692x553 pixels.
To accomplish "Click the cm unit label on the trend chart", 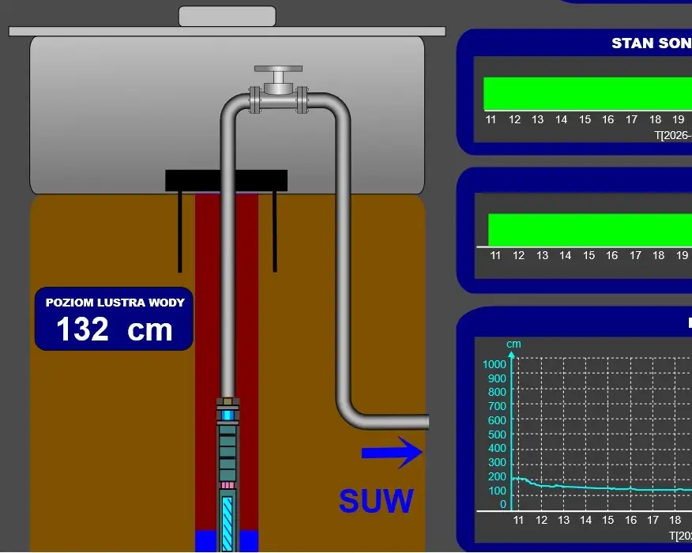I will tap(513, 344).
